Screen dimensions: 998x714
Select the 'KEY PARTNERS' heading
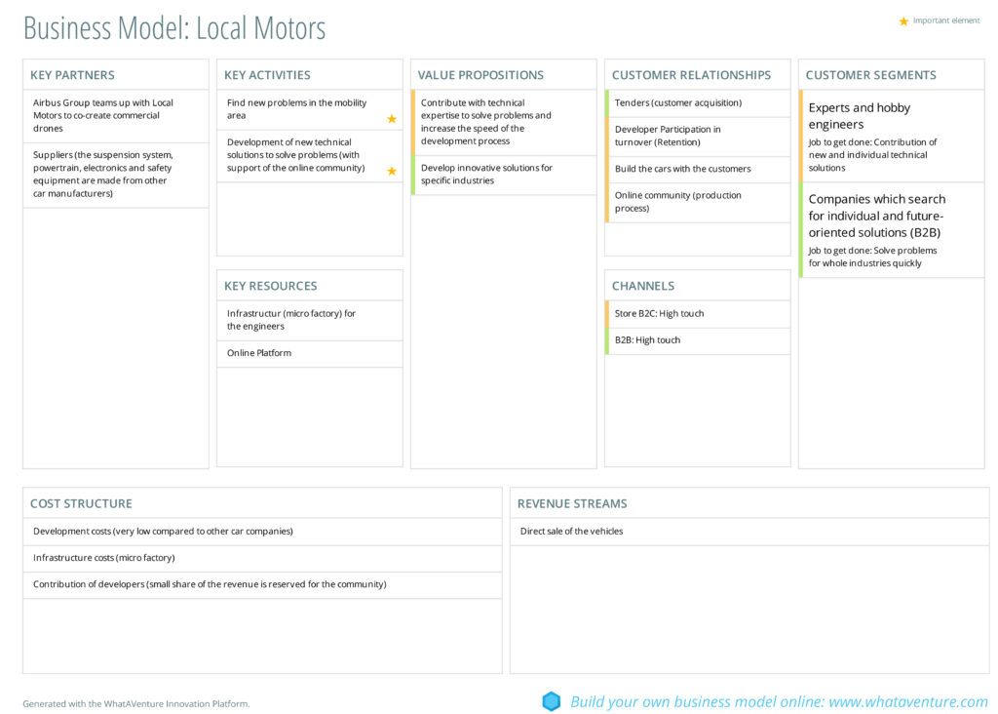coord(72,75)
